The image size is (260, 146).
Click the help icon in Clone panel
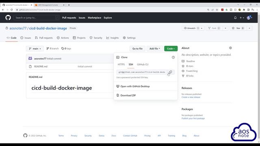(x=173, y=57)
